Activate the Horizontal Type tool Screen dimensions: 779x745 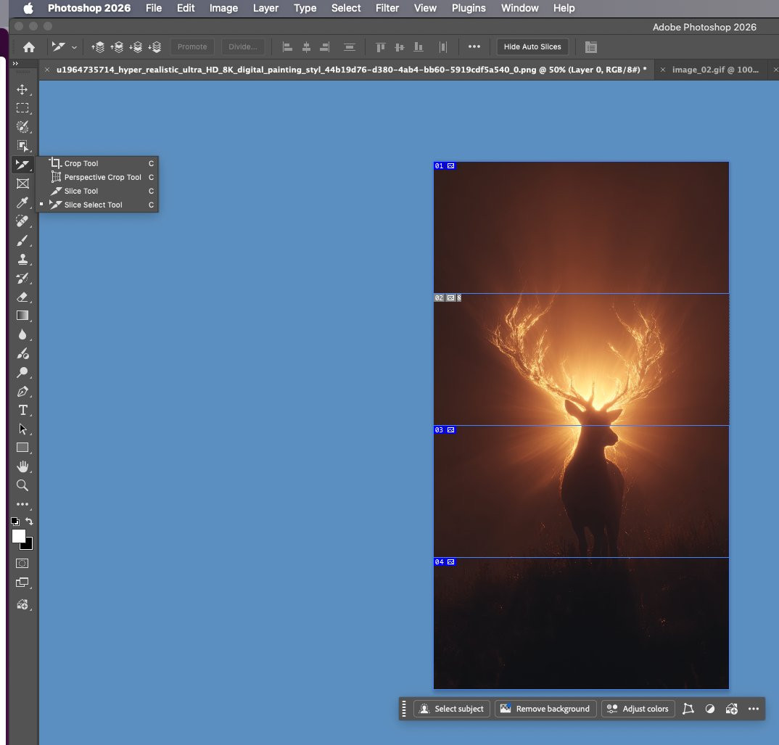click(22, 411)
